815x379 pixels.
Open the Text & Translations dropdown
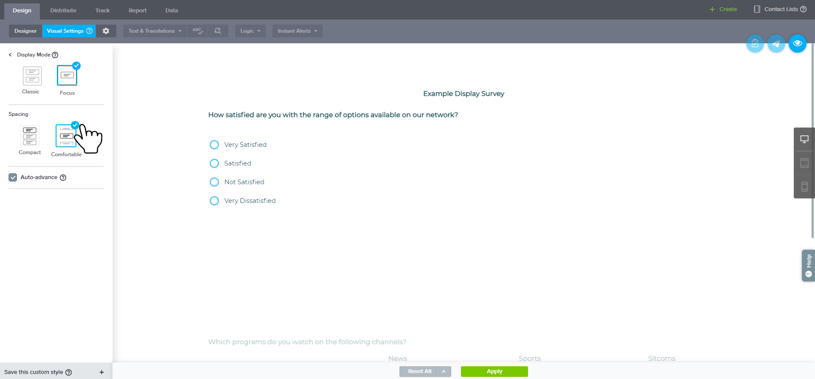155,31
